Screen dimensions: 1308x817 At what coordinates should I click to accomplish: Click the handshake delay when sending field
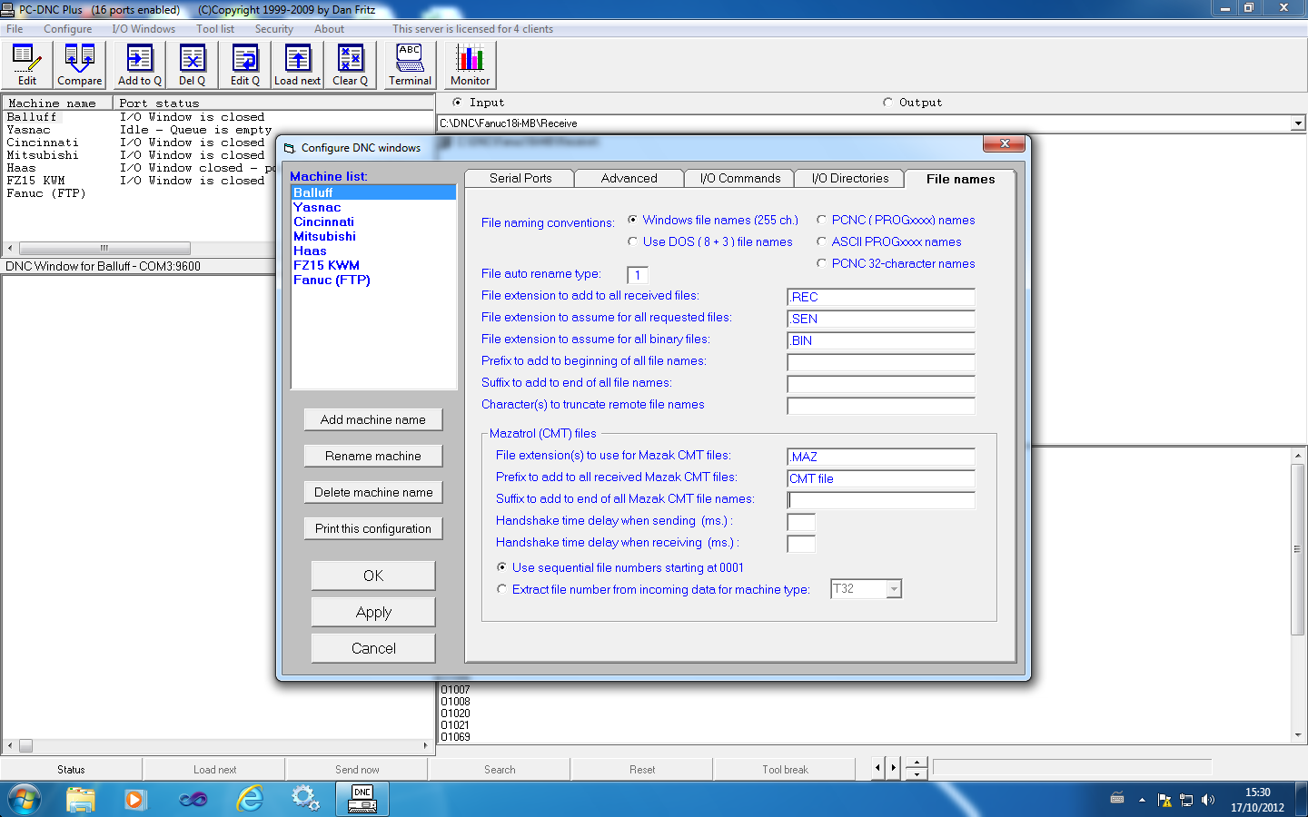[801, 522]
